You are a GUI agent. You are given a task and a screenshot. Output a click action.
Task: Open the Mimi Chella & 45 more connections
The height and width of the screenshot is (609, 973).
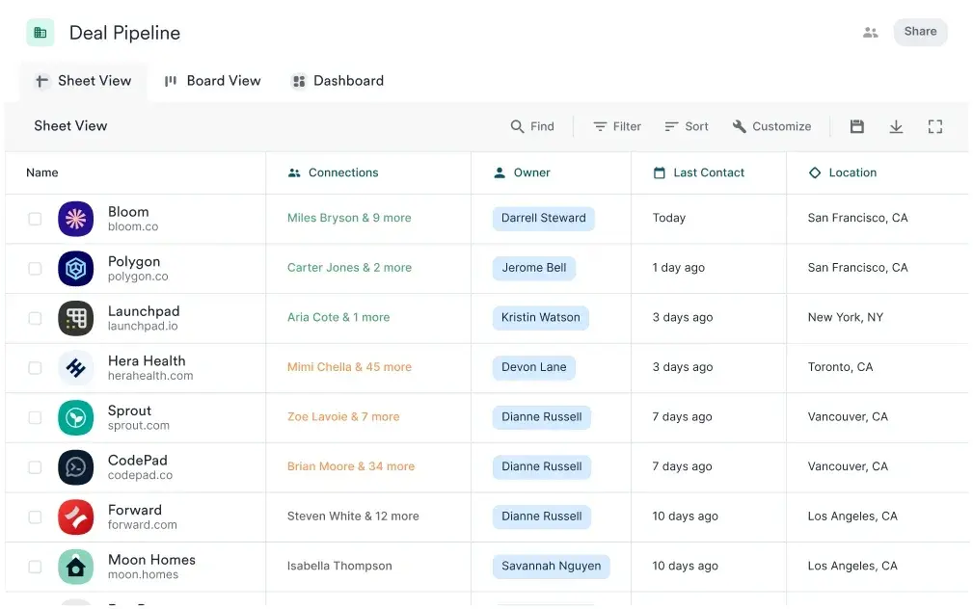coord(349,367)
